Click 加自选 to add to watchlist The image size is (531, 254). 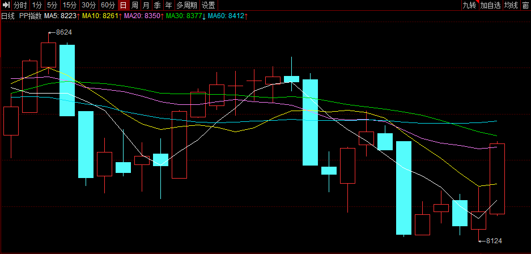(x=490, y=5)
